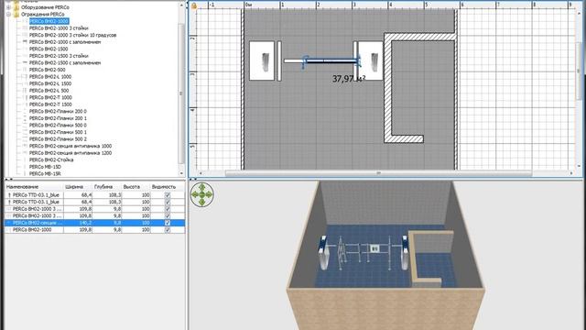
Task: Select PERCo BH02-Стойка catalog item
Action: [x=51, y=159]
